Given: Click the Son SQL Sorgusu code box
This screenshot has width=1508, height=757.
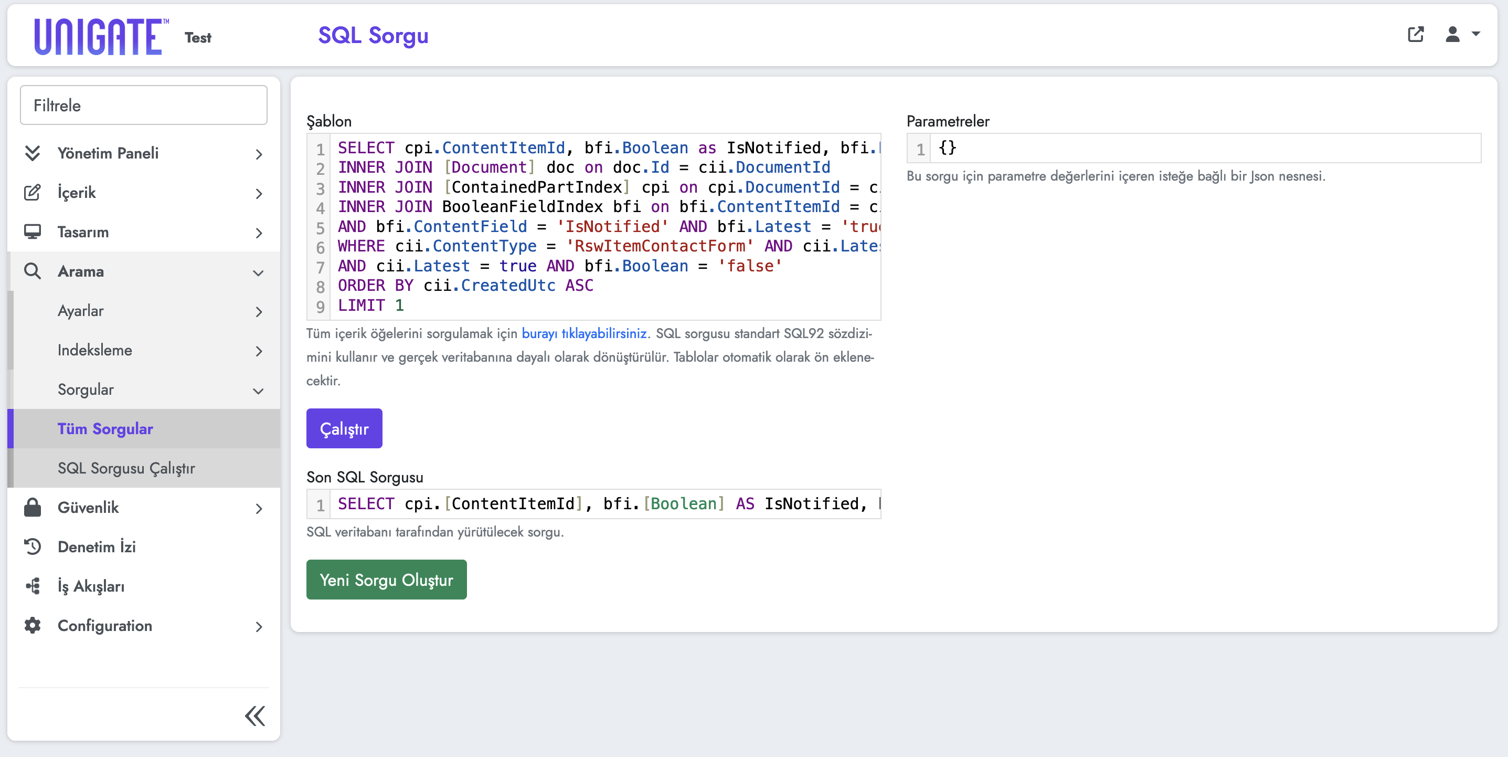Looking at the screenshot, I should pyautogui.click(x=593, y=503).
